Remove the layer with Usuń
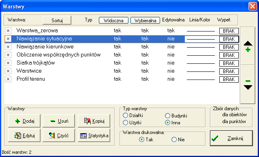 point(59,121)
